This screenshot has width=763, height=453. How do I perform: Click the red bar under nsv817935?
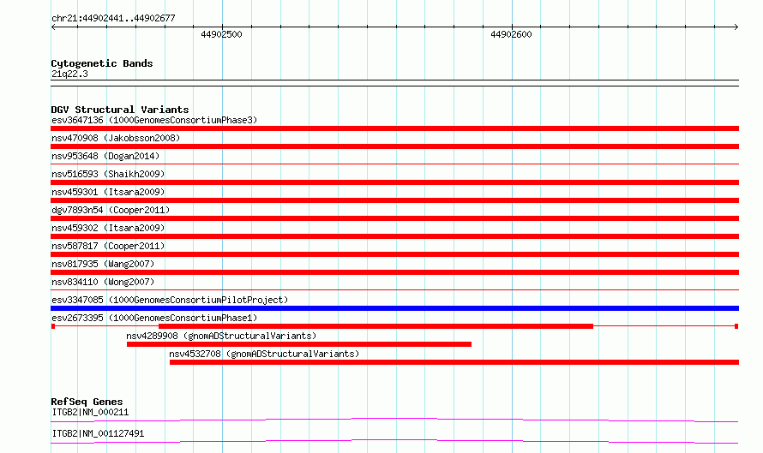394,272
